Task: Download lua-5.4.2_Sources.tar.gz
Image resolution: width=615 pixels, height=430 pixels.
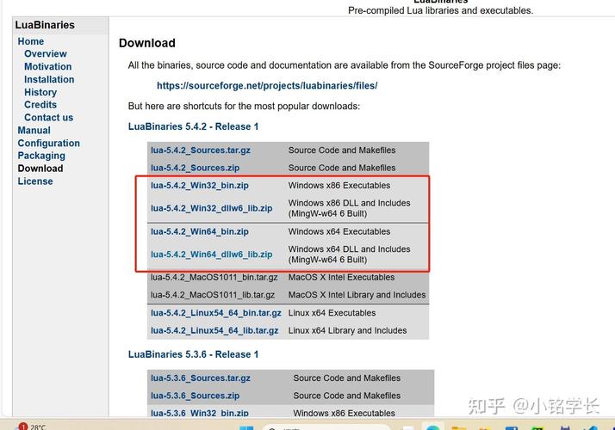Action: pyautogui.click(x=201, y=150)
